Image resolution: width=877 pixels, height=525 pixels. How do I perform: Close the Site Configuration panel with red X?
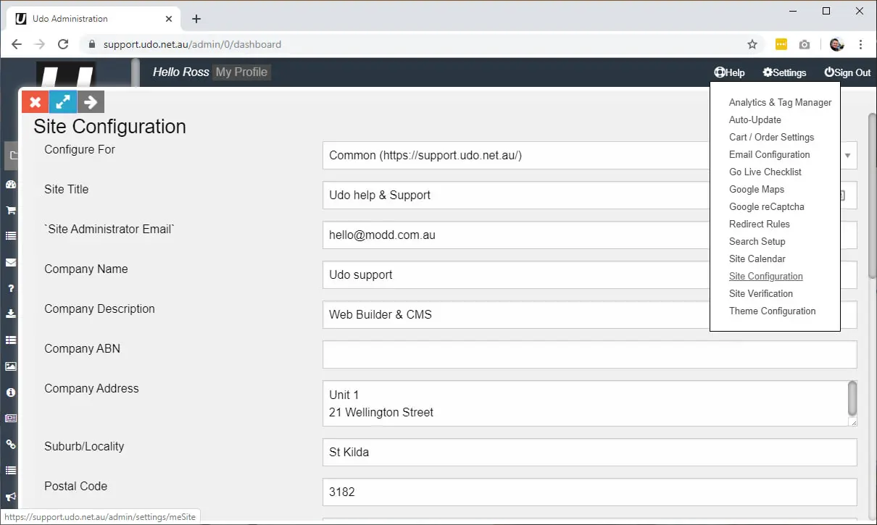[x=35, y=101]
